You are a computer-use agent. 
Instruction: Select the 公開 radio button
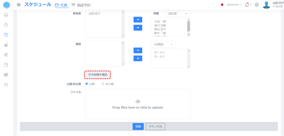[x=87, y=84]
